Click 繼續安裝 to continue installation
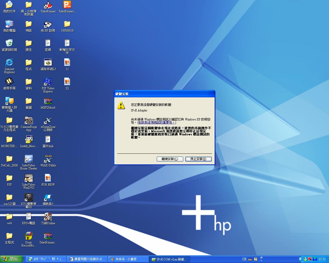This screenshot has height=263, width=329. pos(170,159)
